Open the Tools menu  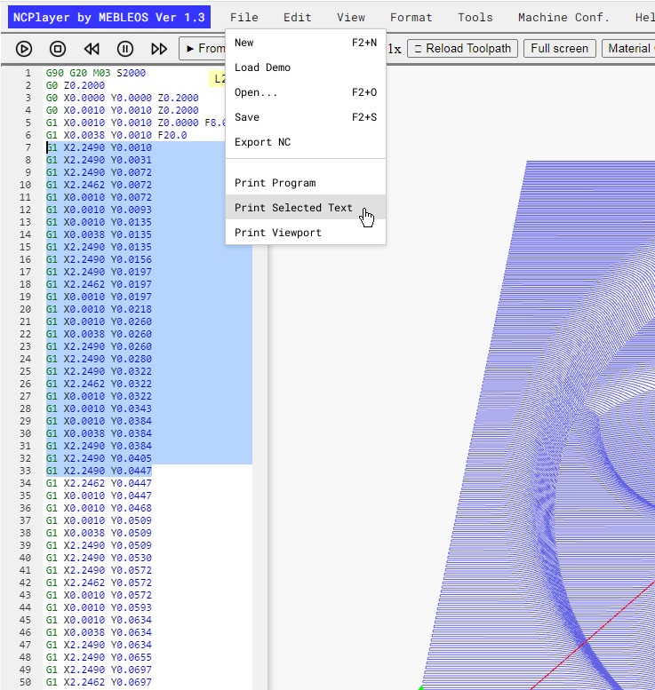point(475,18)
